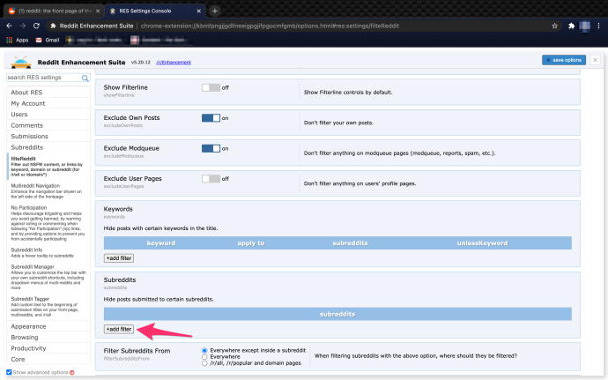608x380 pixels.
Task: Open My Account category
Action: pyautogui.click(x=48, y=103)
